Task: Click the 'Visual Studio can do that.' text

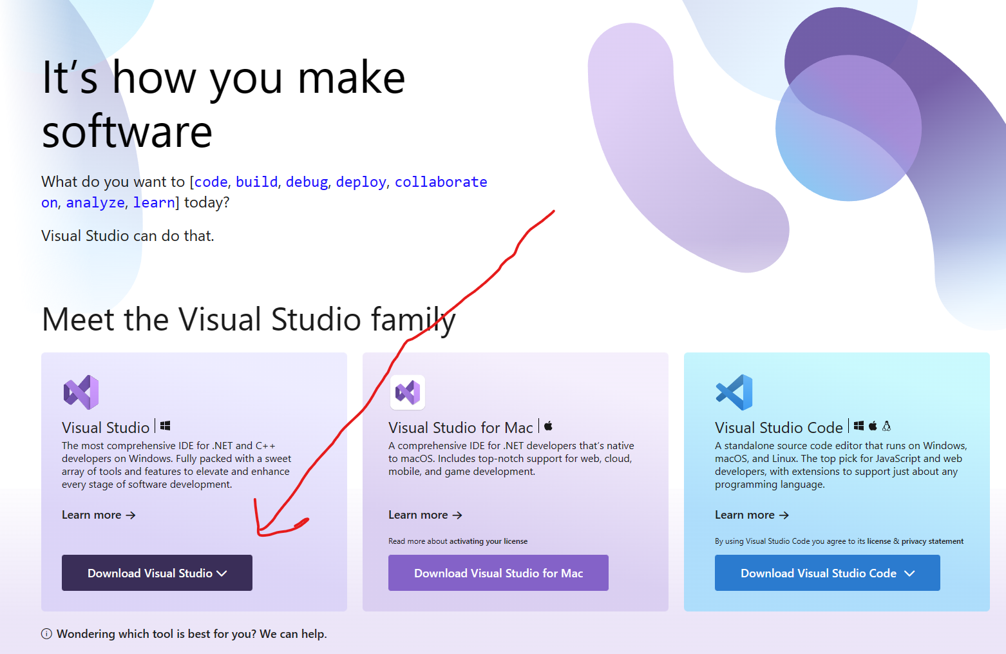Action: click(128, 236)
